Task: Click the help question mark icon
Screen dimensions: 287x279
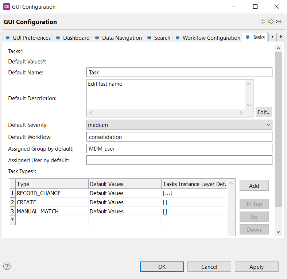Action: click(x=7, y=266)
